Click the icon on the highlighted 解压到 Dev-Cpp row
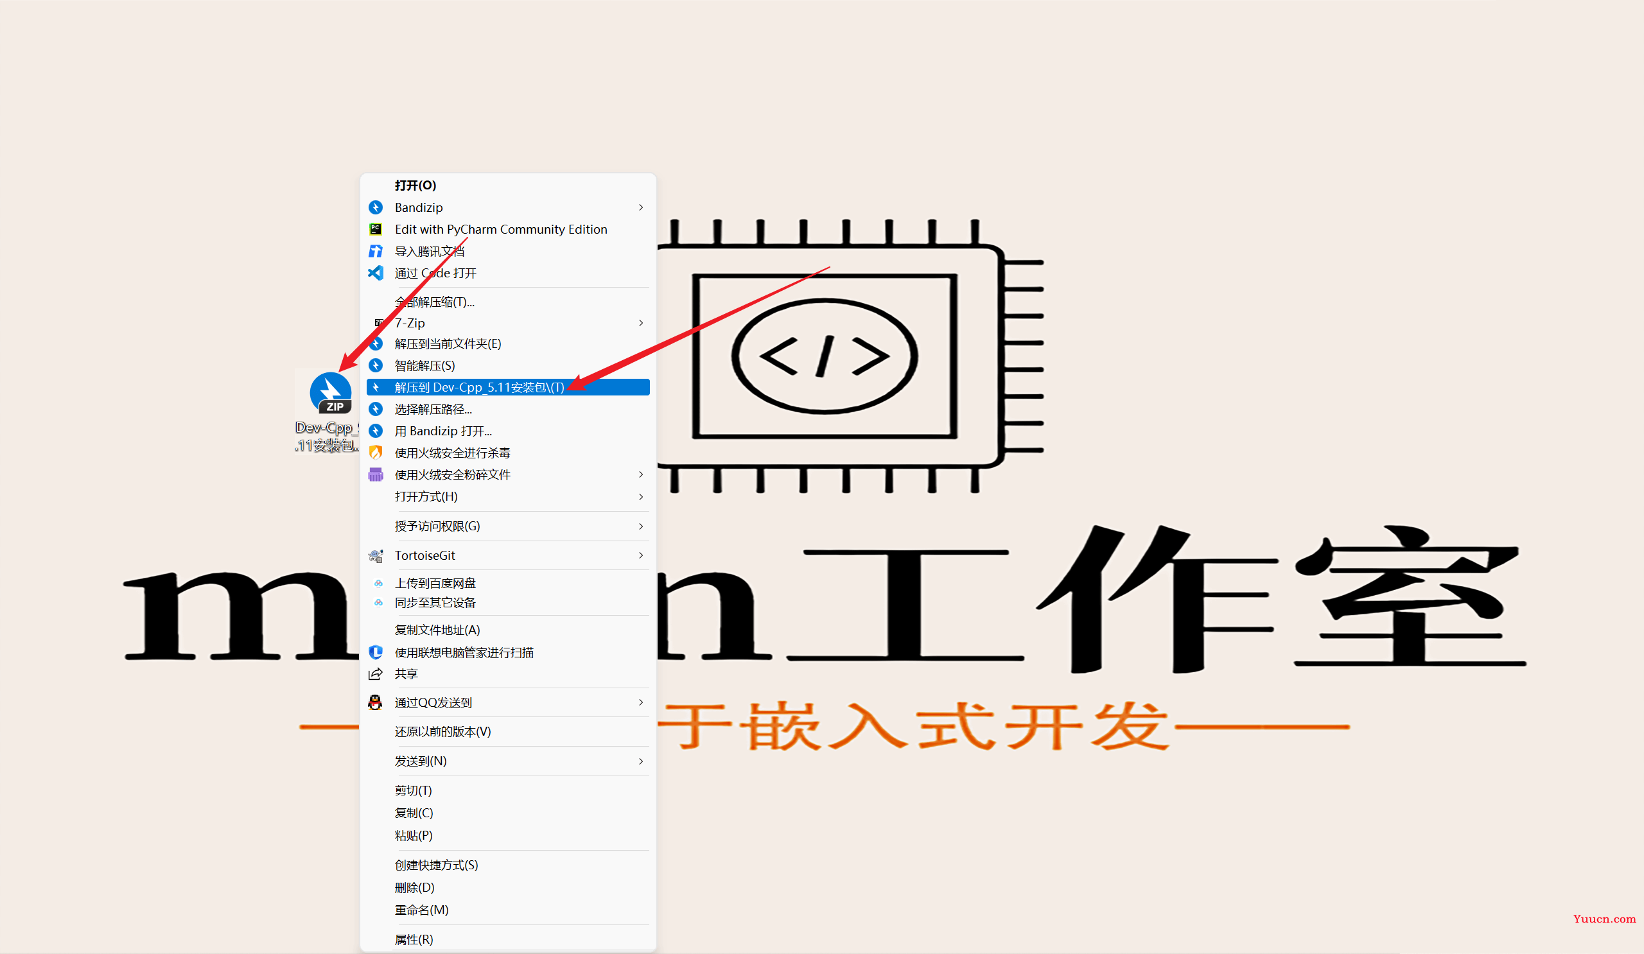This screenshot has width=1644, height=954. (376, 387)
